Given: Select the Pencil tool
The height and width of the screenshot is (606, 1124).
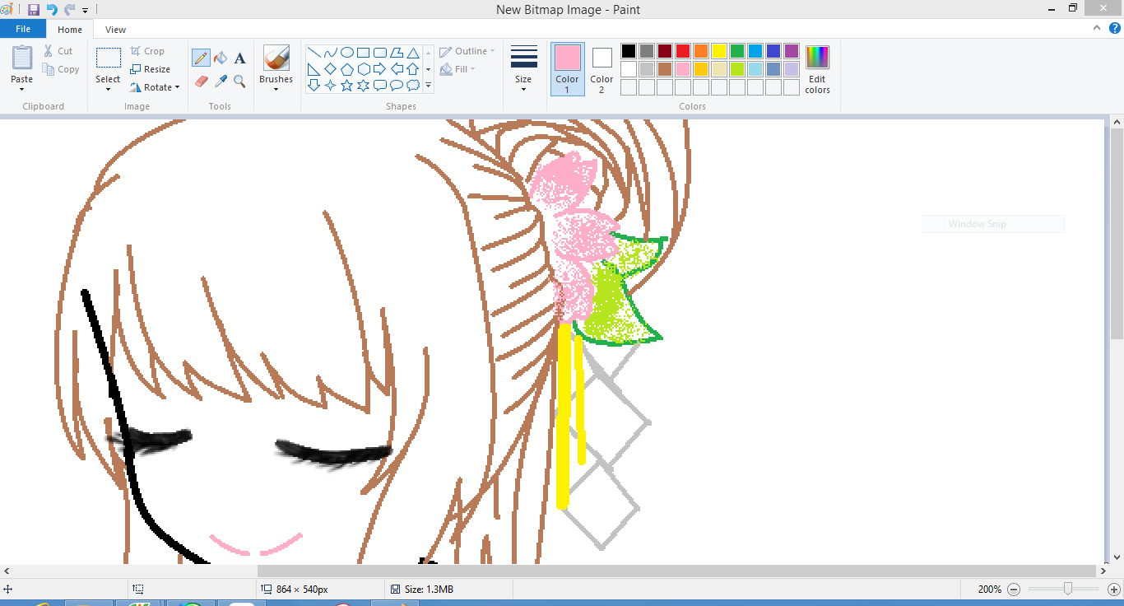Looking at the screenshot, I should pyautogui.click(x=201, y=58).
